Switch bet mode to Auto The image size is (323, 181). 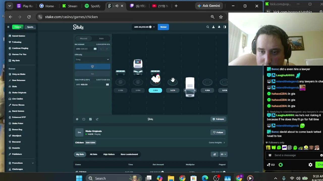pyautogui.click(x=101, y=38)
